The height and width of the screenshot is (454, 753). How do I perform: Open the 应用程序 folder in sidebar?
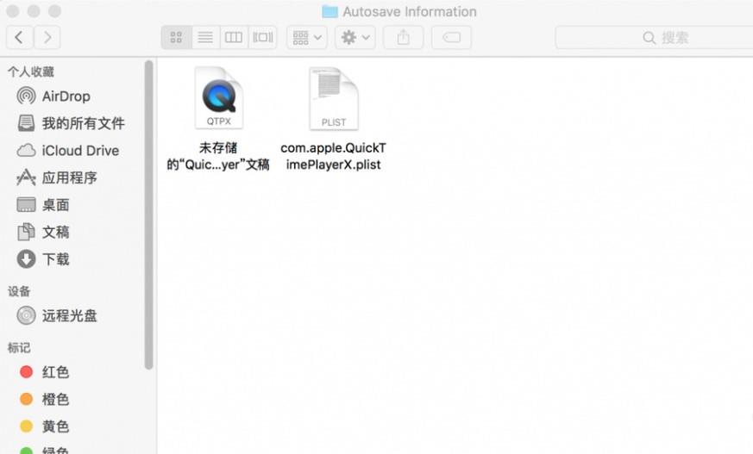69,178
